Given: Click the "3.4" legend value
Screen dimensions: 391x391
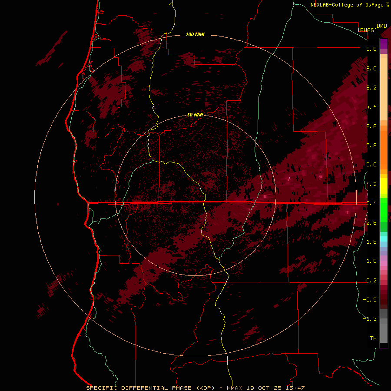Looking at the screenshot, I should pyautogui.click(x=371, y=203).
